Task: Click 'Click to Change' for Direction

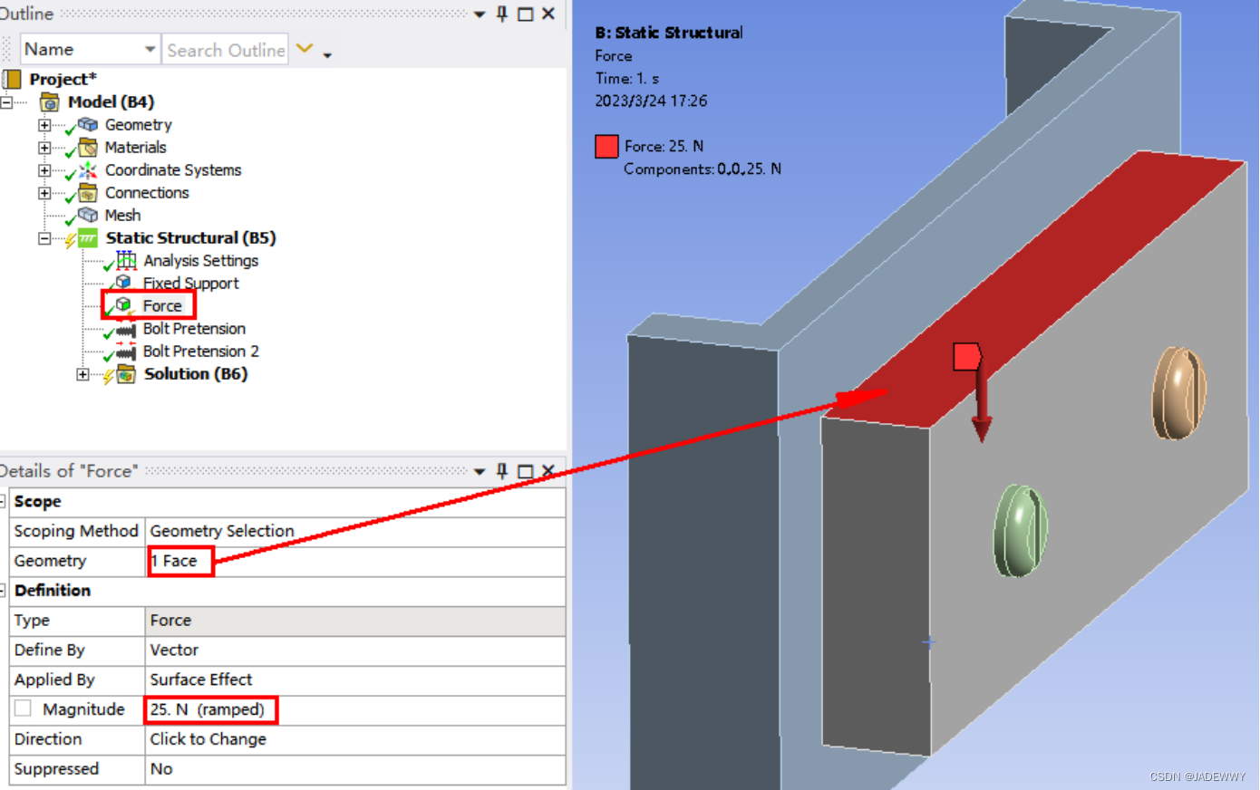Action: coord(210,738)
